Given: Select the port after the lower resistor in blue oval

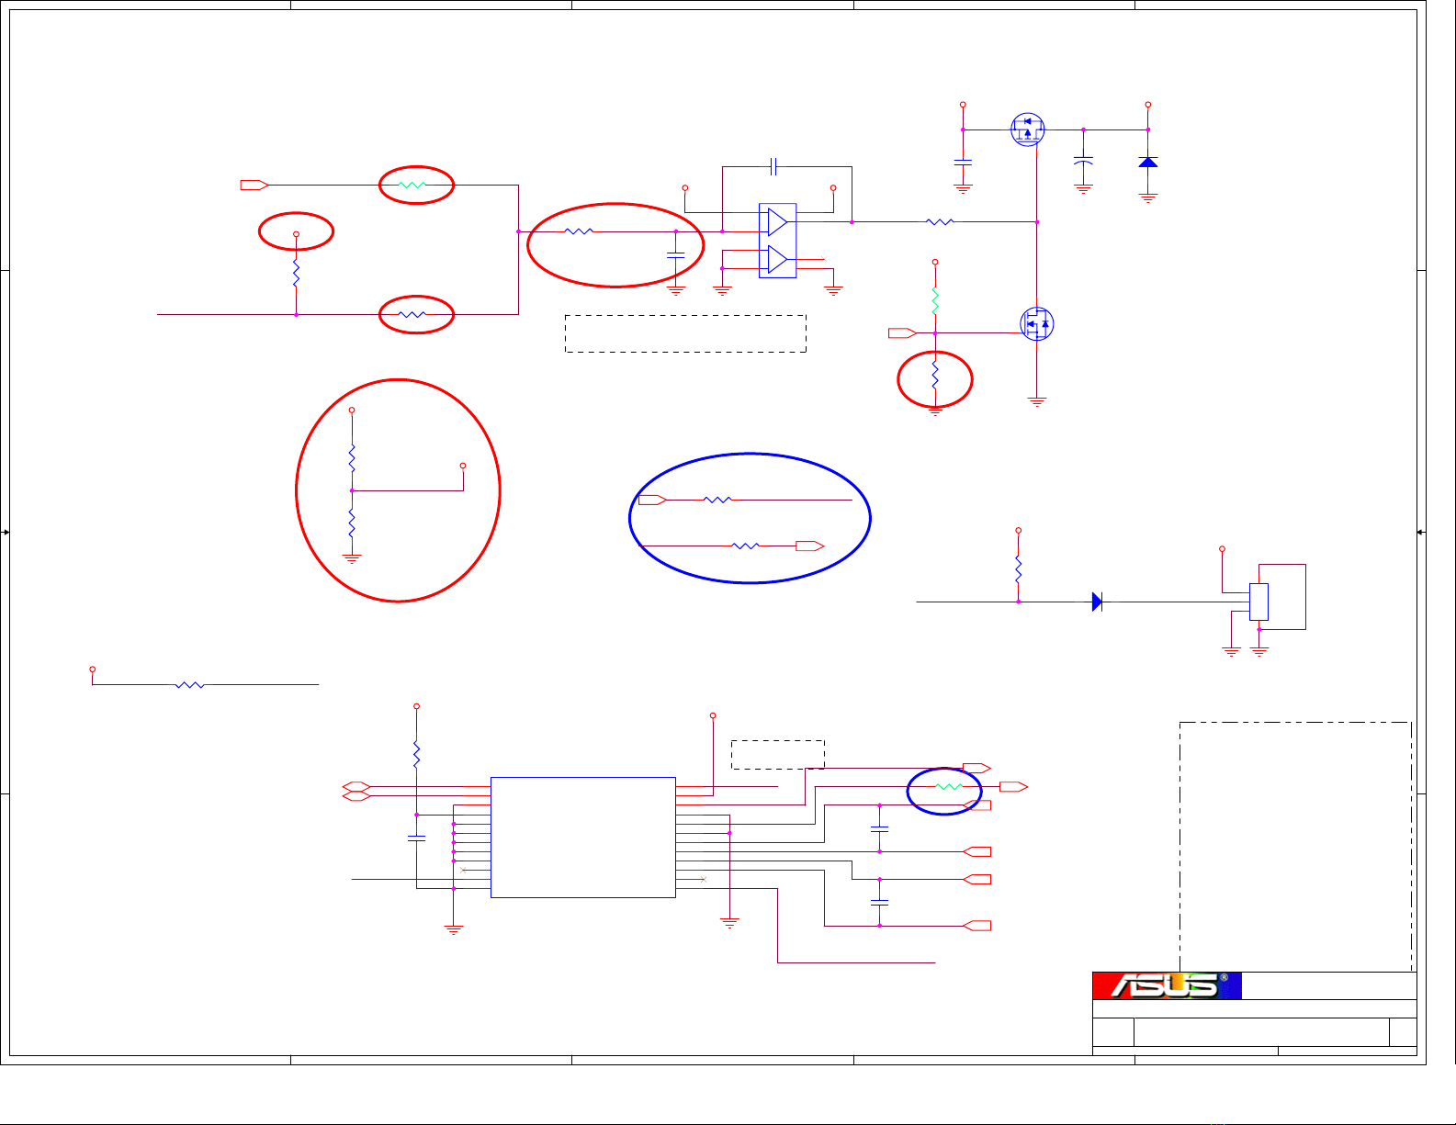Looking at the screenshot, I should coord(810,546).
